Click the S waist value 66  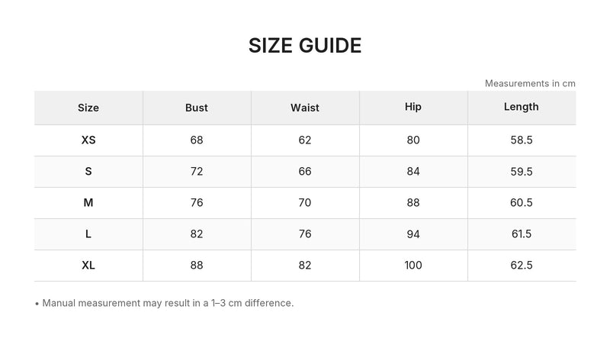click(304, 171)
